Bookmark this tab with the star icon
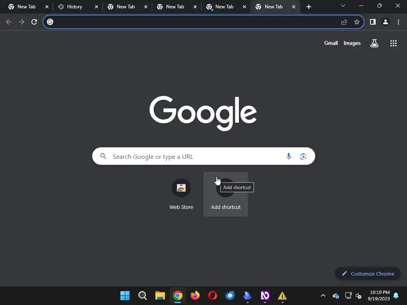This screenshot has width=407, height=305. 357,22
